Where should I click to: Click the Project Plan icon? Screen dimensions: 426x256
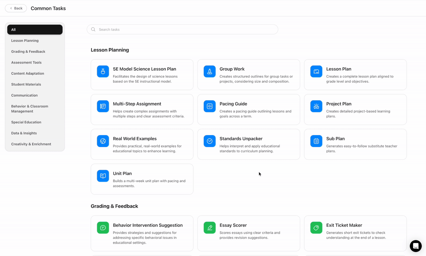click(x=316, y=106)
